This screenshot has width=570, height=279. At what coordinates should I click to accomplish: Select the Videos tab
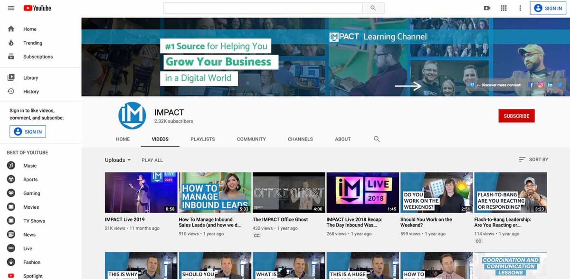pyautogui.click(x=160, y=139)
